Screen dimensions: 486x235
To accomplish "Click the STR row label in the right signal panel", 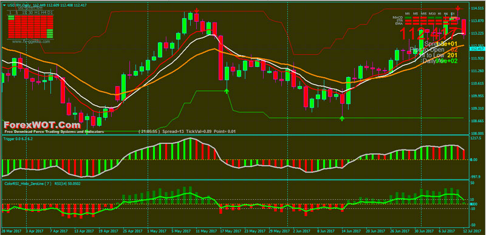I will 400,21.
